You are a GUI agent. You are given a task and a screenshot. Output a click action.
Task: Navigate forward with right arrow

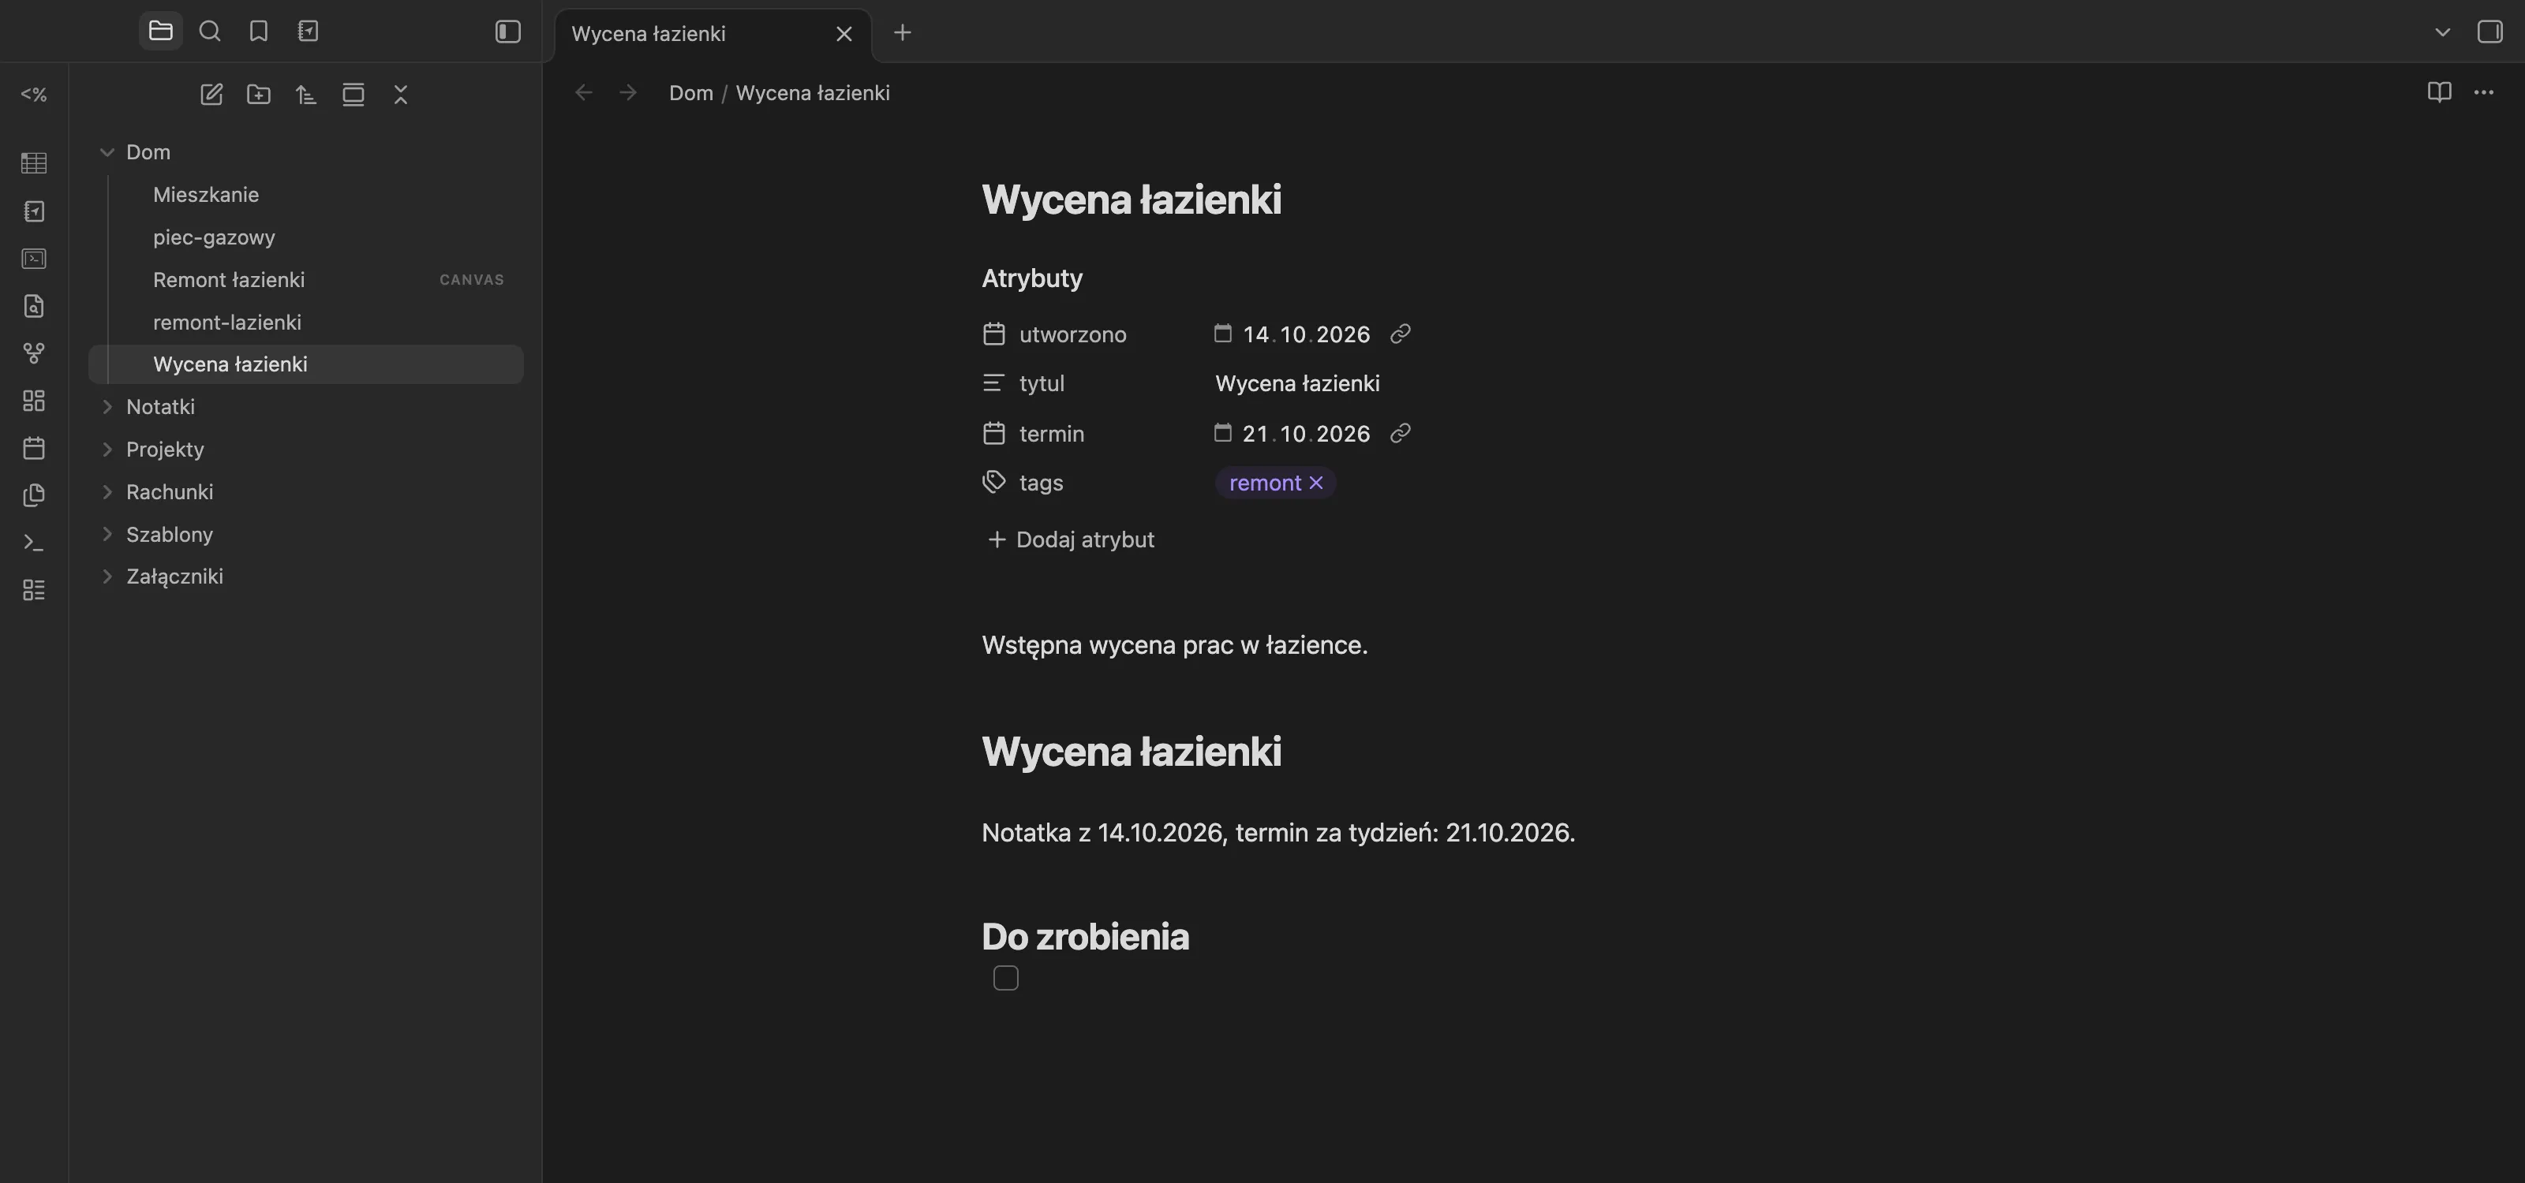[x=628, y=92]
